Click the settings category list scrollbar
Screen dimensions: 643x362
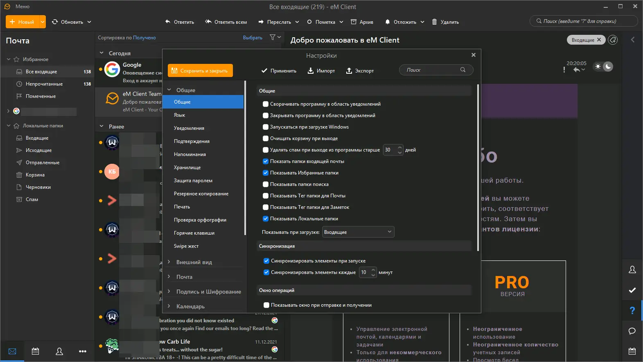[245, 158]
